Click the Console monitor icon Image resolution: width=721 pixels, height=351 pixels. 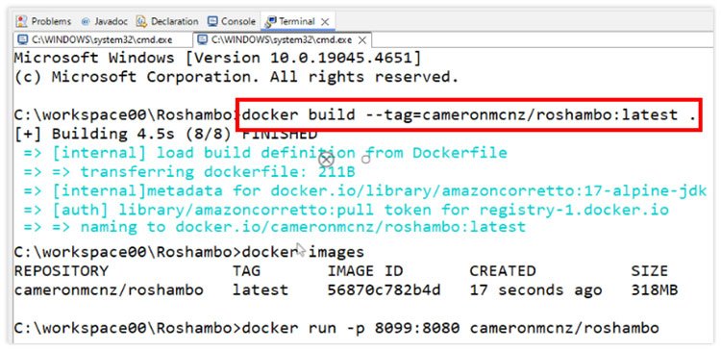(x=212, y=21)
